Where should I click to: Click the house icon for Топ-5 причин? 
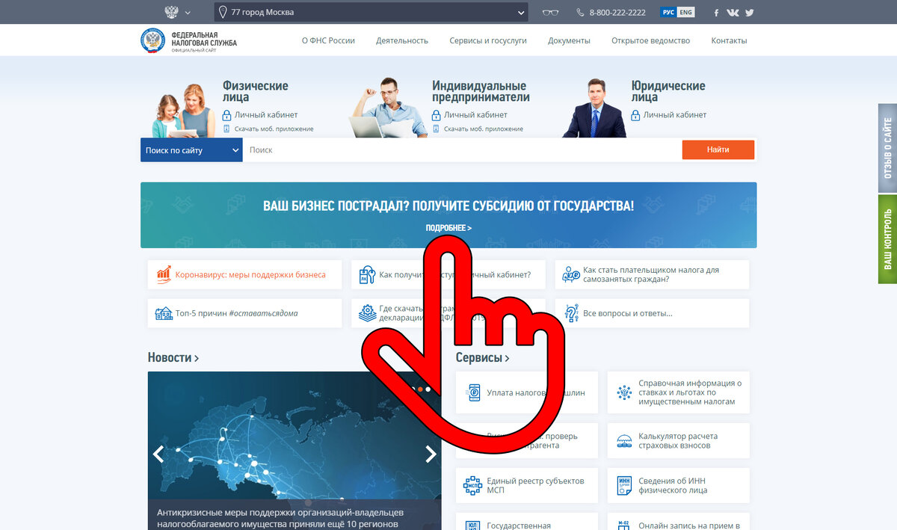pyautogui.click(x=164, y=313)
